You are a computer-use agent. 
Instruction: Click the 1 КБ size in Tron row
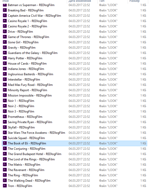coord(143,186)
